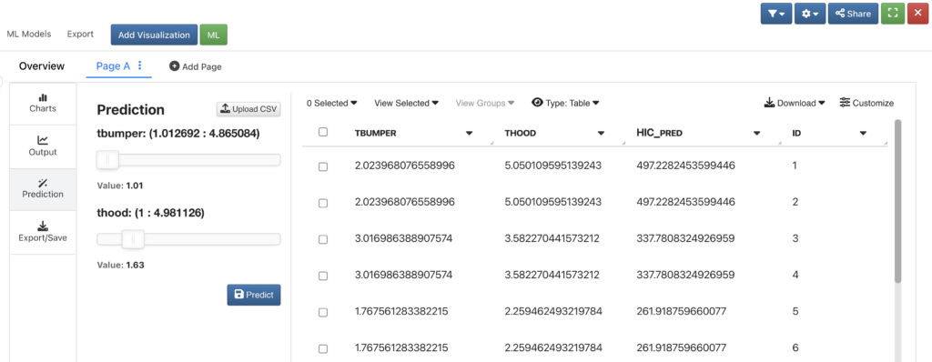Open the View Selected dropdown
This screenshot has height=362, width=932.
407,103
